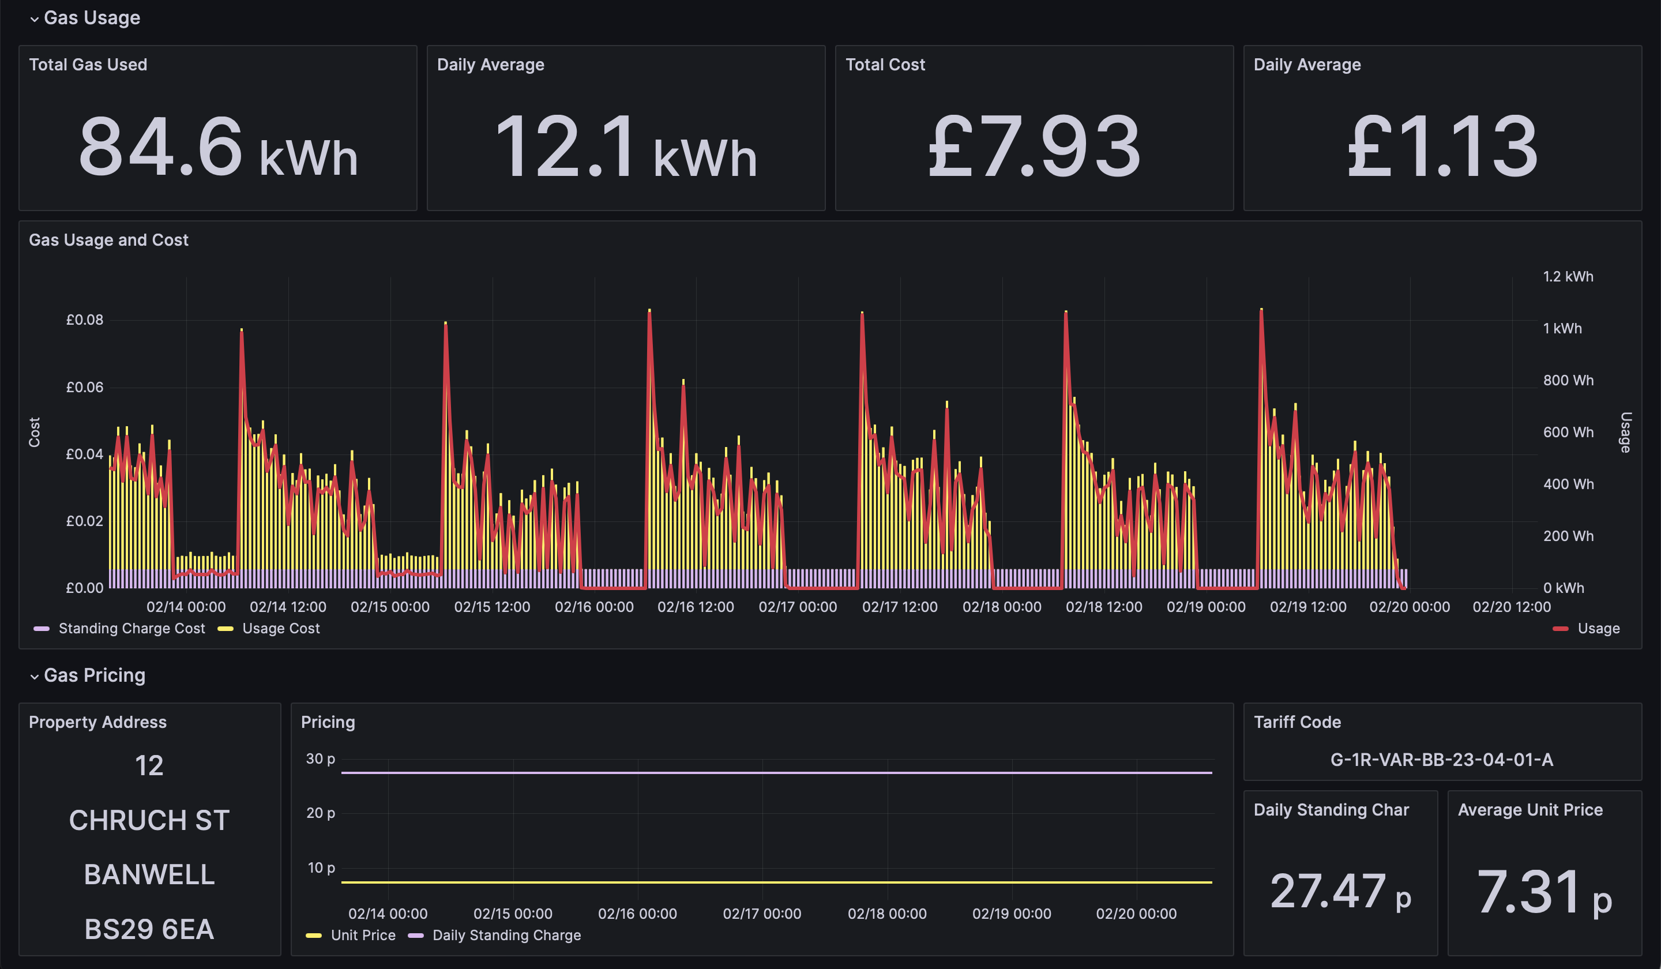The width and height of the screenshot is (1661, 969).
Task: Click the CHRUCH ST address line
Action: point(149,820)
